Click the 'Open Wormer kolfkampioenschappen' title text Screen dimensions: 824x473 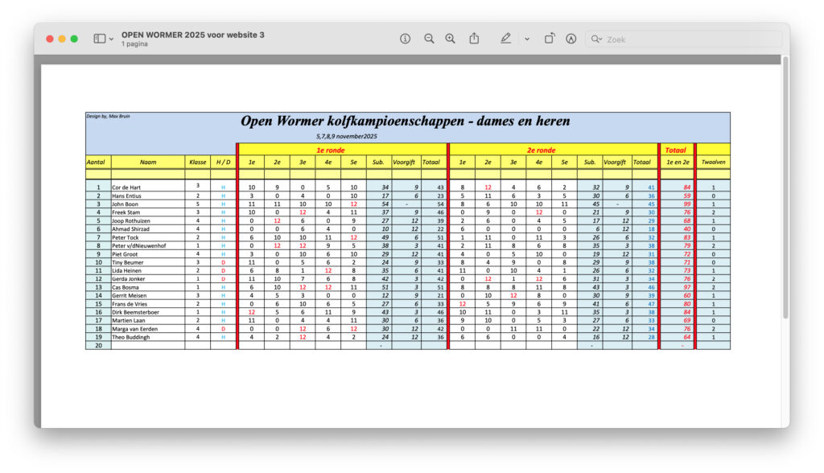coord(406,121)
